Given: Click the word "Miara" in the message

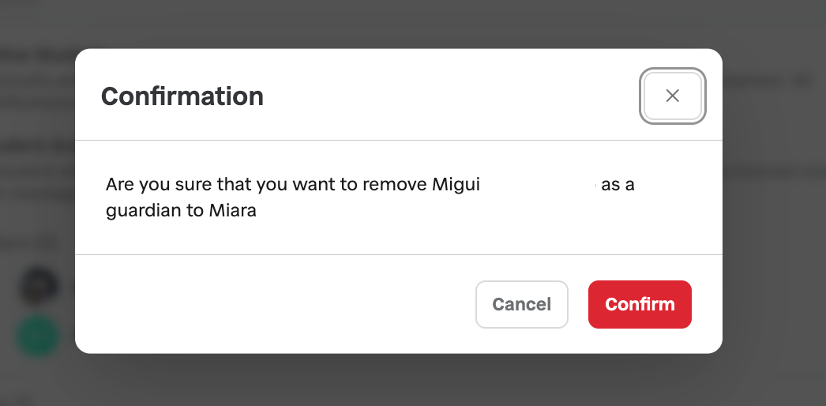Looking at the screenshot, I should [x=233, y=211].
